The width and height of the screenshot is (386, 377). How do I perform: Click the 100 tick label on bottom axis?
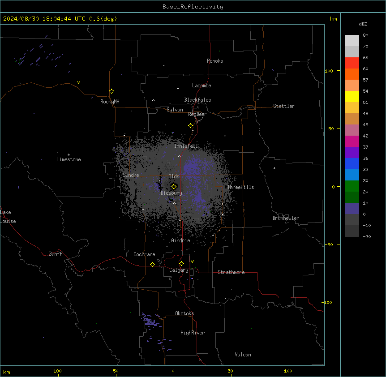click(x=288, y=371)
